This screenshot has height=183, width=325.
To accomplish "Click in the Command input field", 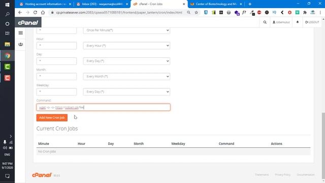I will coord(104,107).
